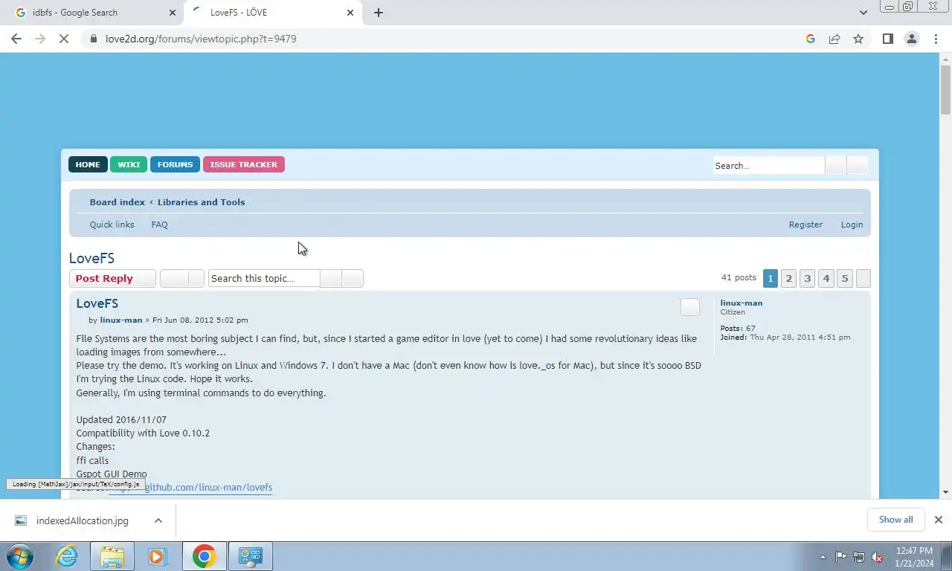The width and height of the screenshot is (952, 571).
Task: Open the WIKI navigation button
Action: pyautogui.click(x=129, y=164)
